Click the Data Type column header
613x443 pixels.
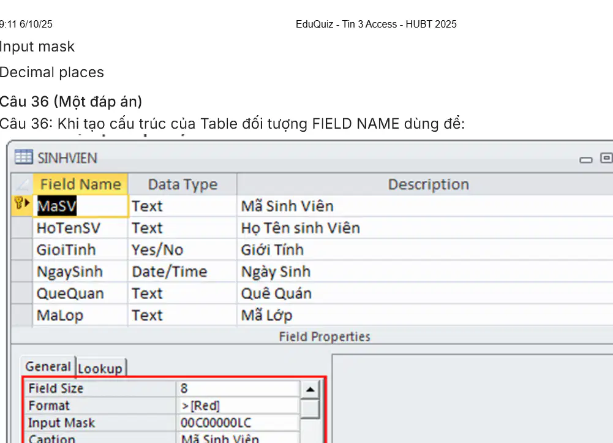click(182, 184)
